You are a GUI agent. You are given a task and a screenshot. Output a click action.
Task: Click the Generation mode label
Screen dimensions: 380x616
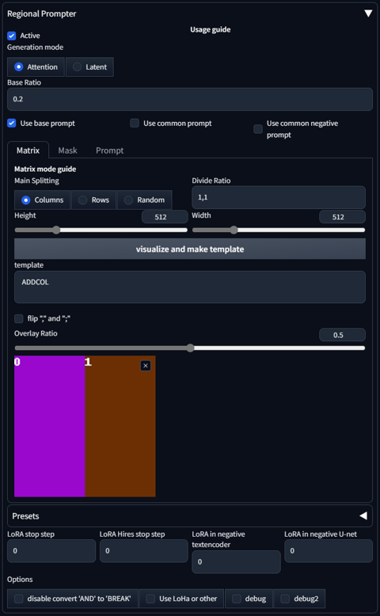click(36, 48)
